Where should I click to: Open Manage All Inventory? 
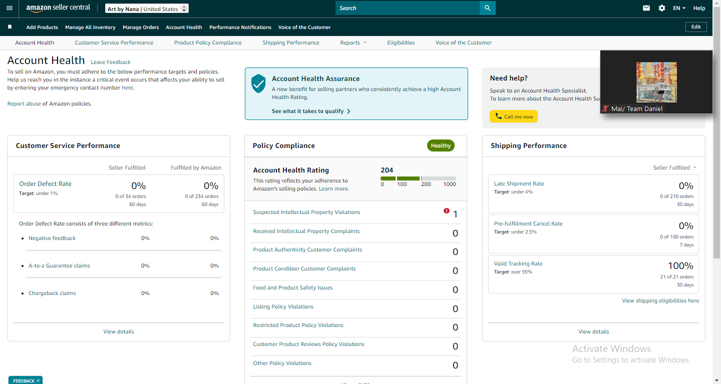[x=90, y=27]
